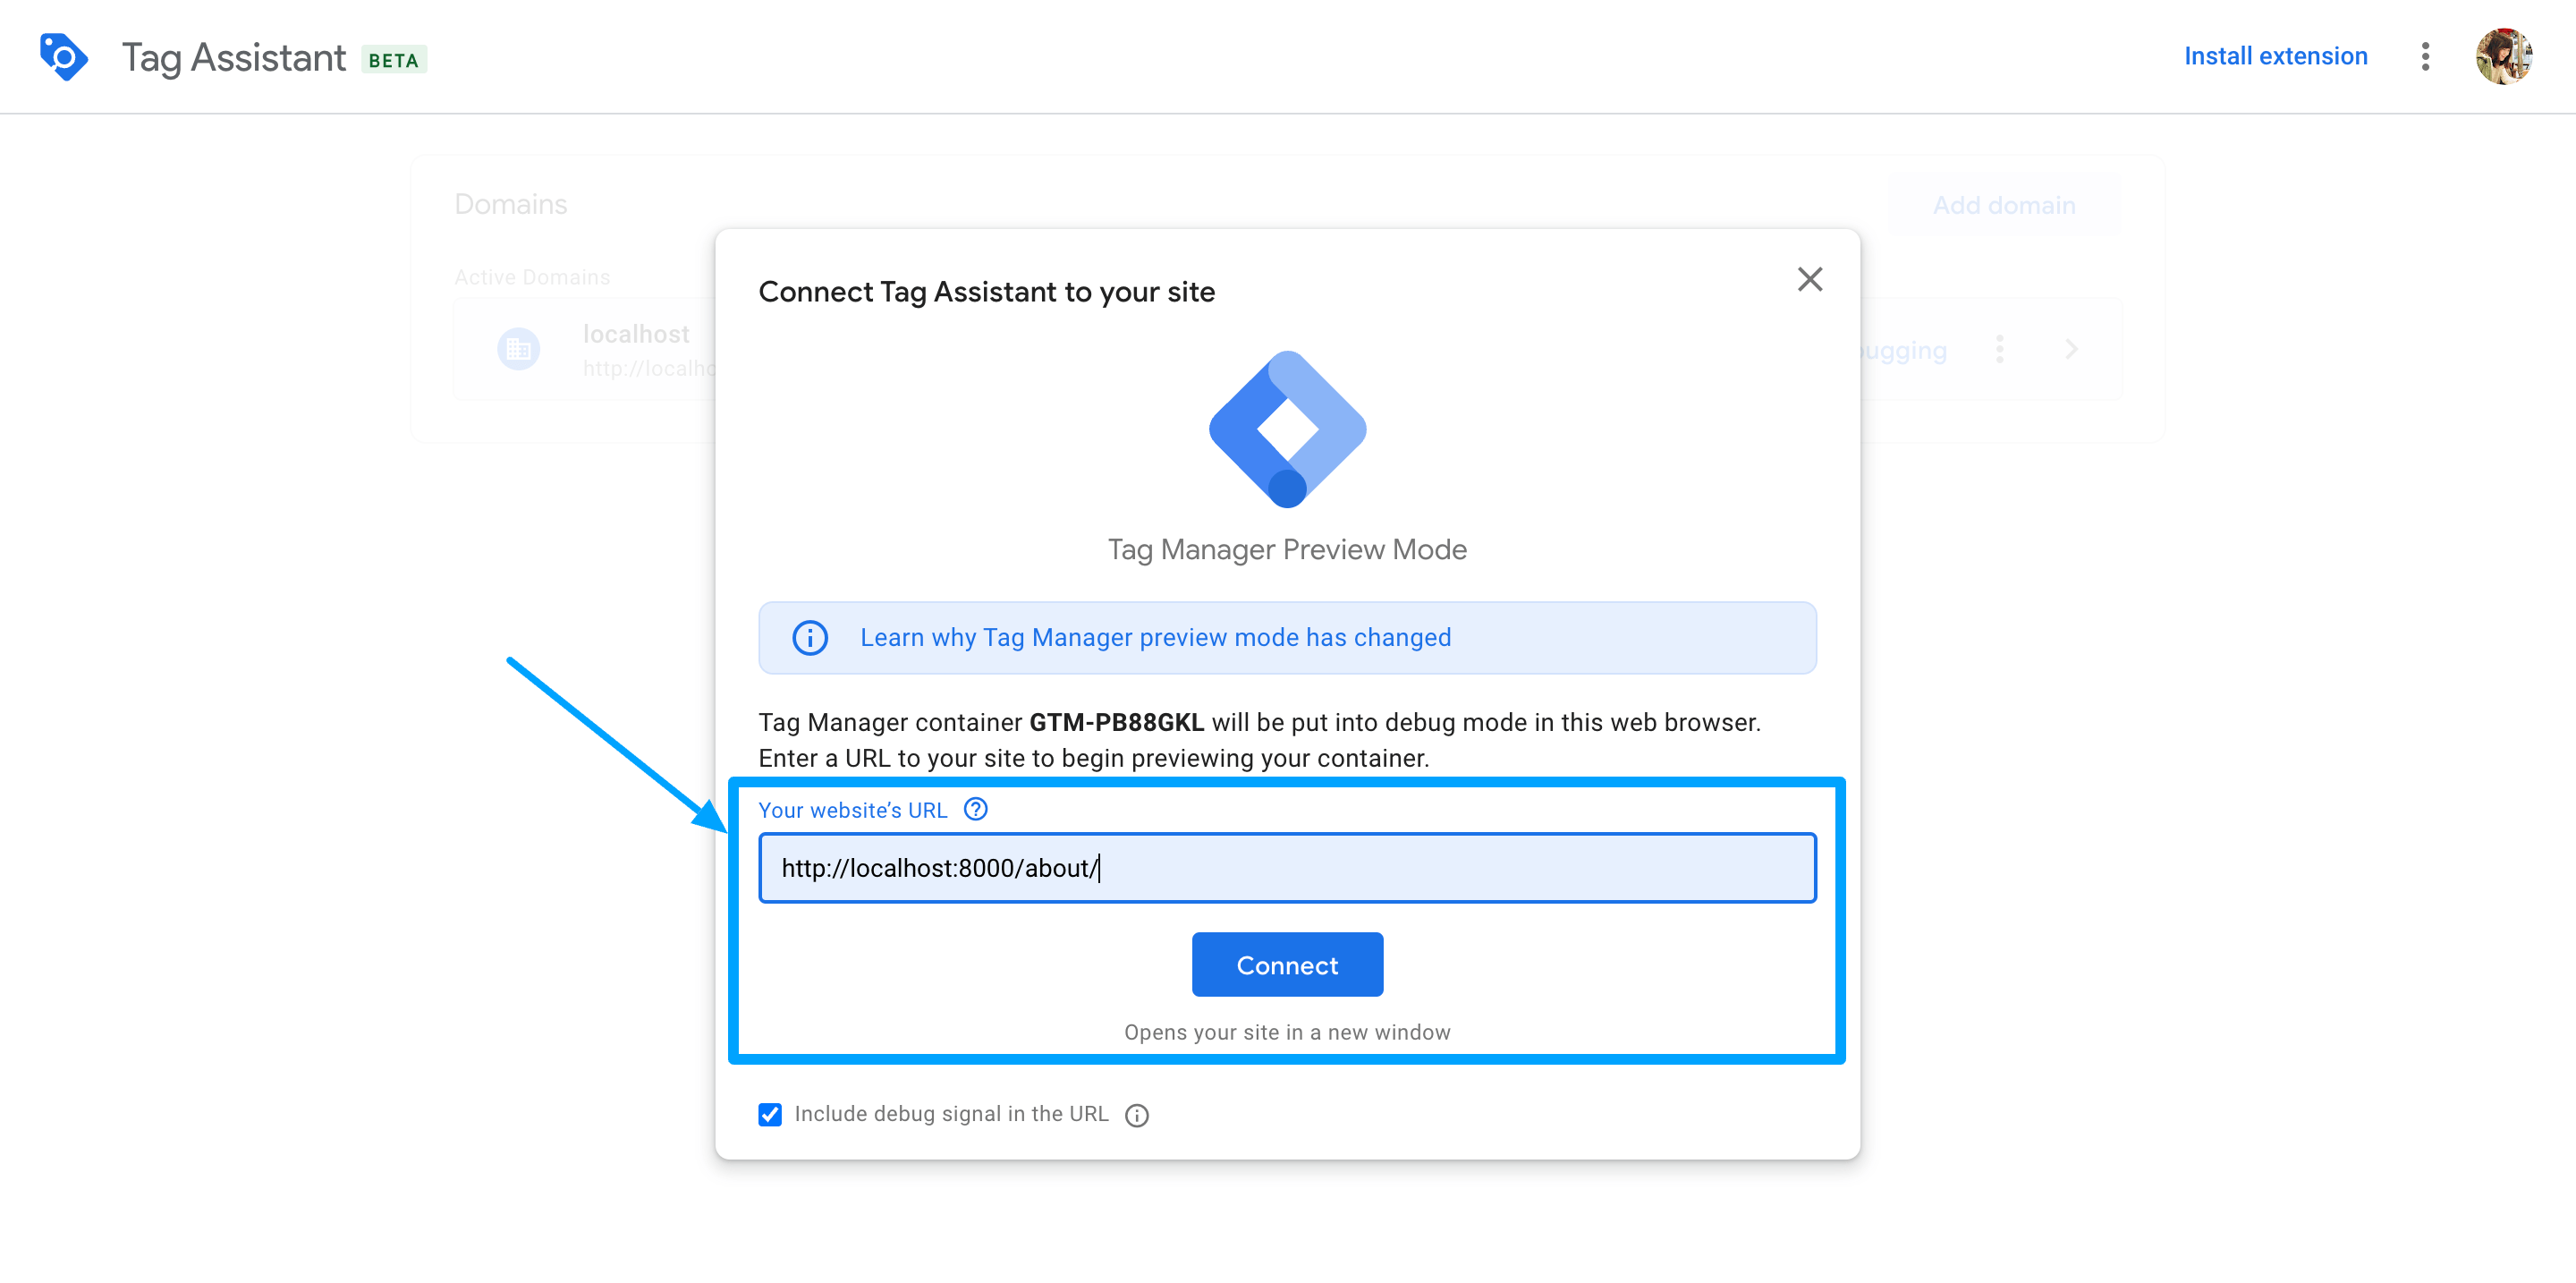Click the localhost domain icon
This screenshot has width=2576, height=1283.
click(x=518, y=349)
